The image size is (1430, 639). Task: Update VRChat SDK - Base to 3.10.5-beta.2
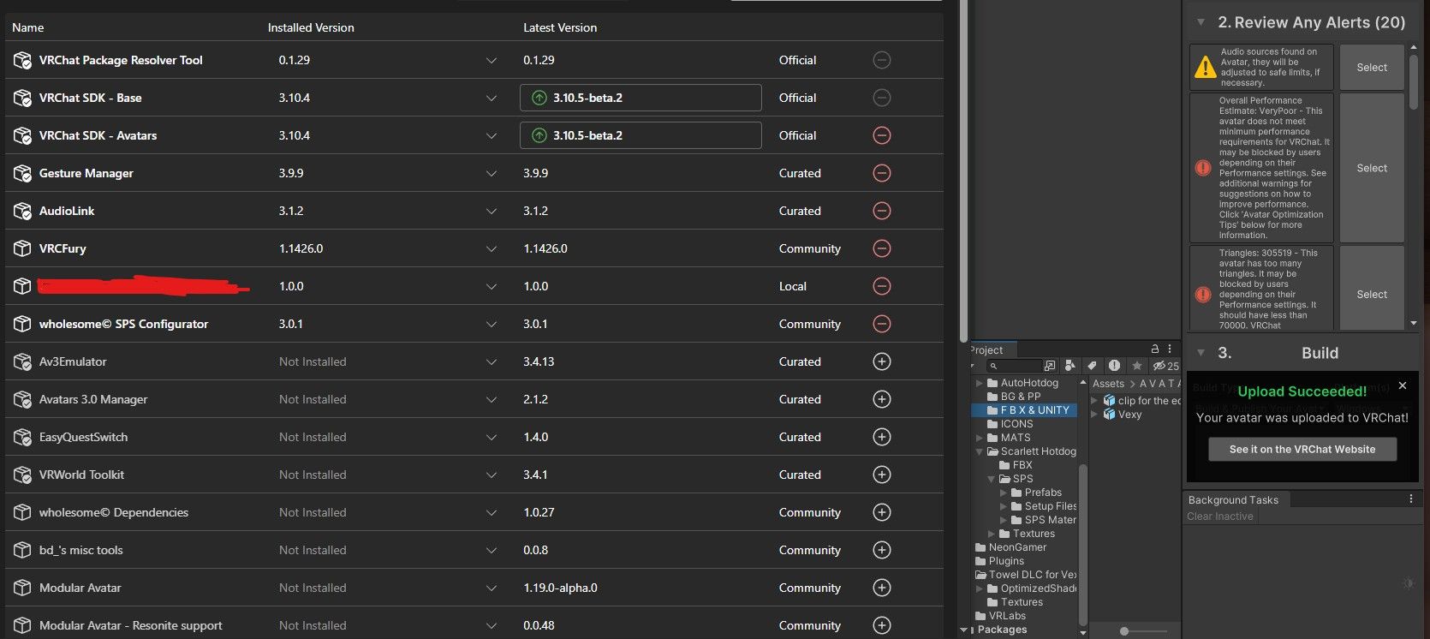click(641, 98)
